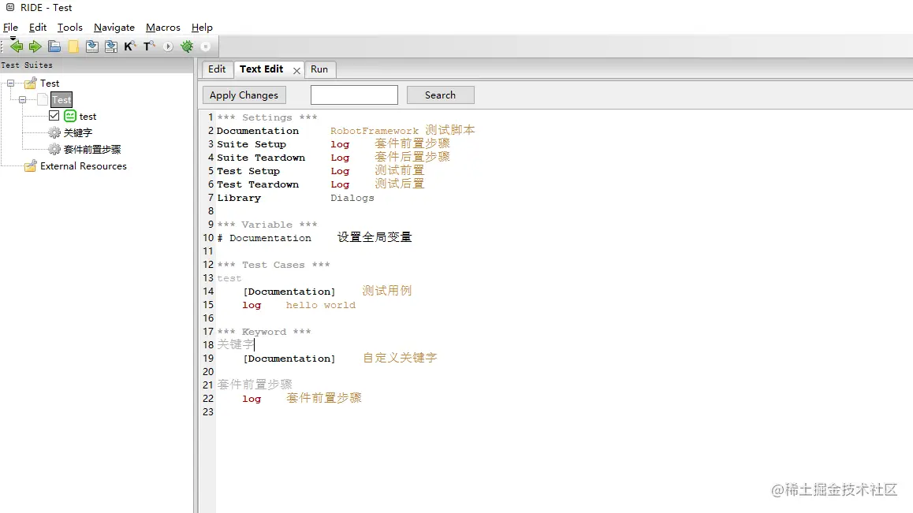Open a test suite file from toolbar

coord(54,46)
